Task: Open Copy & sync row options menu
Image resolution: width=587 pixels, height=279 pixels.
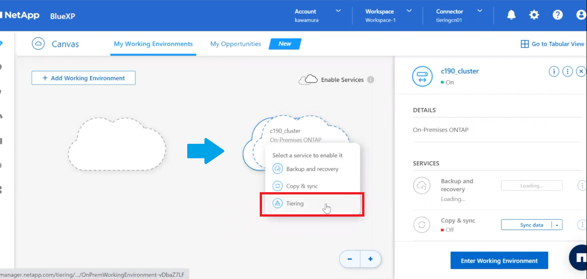Action: click(582, 225)
